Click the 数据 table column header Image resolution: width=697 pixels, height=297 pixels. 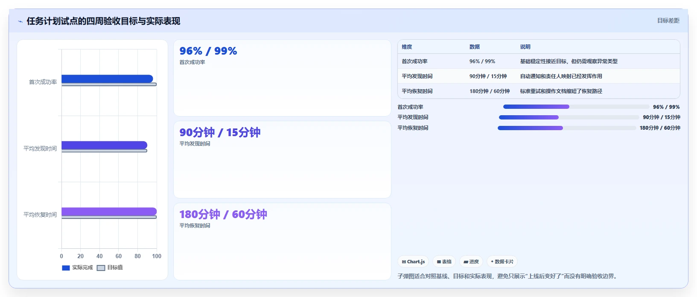tap(475, 47)
